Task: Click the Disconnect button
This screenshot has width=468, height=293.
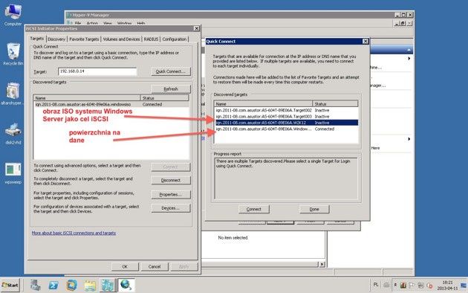Action: point(171,181)
